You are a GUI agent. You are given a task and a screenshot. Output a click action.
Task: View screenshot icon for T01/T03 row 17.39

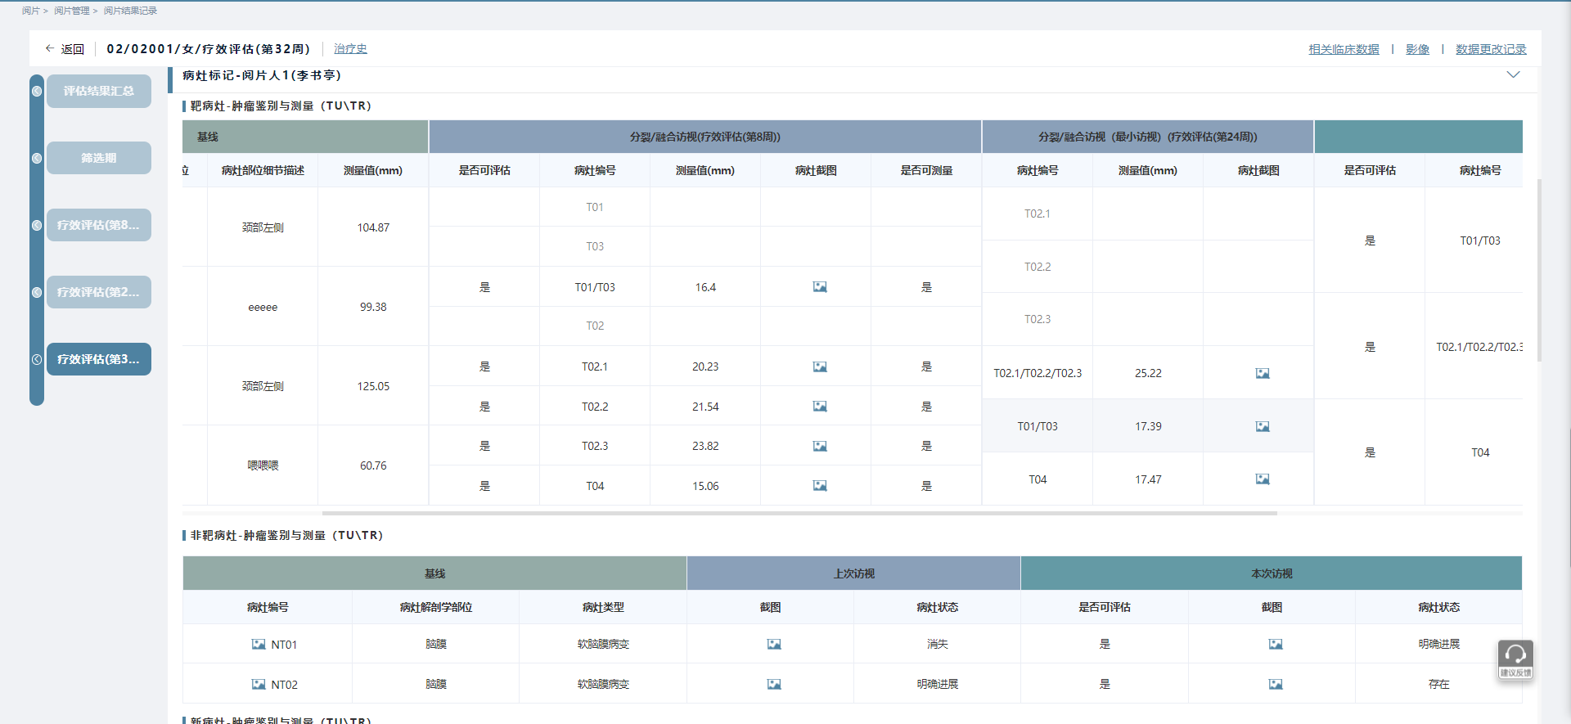(x=1263, y=426)
